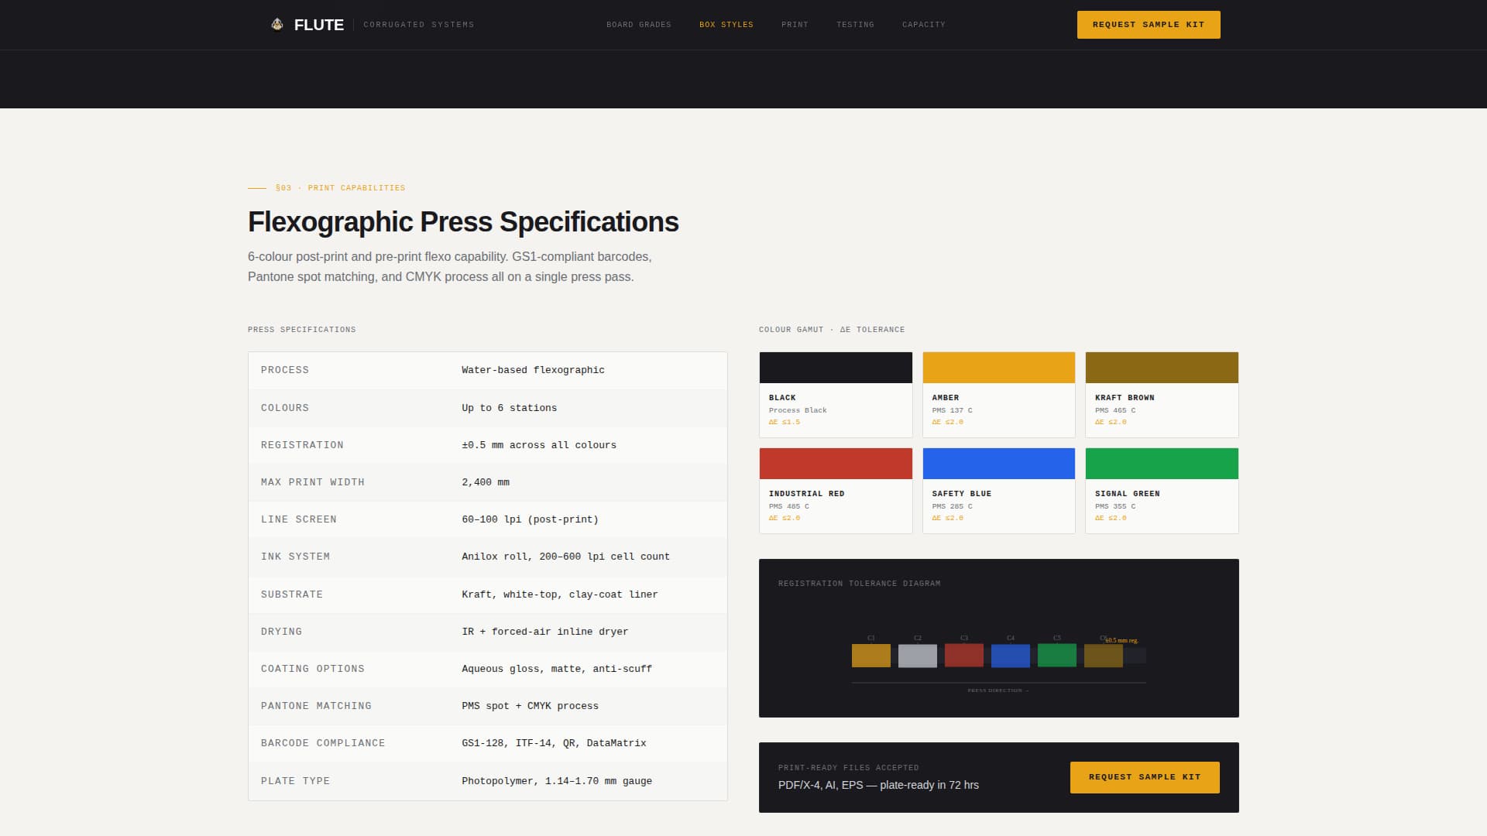Click 'COLOUR GAMUT · ΔE TOLERANCE' heading
Image resolution: width=1487 pixels, height=836 pixels.
click(x=832, y=330)
